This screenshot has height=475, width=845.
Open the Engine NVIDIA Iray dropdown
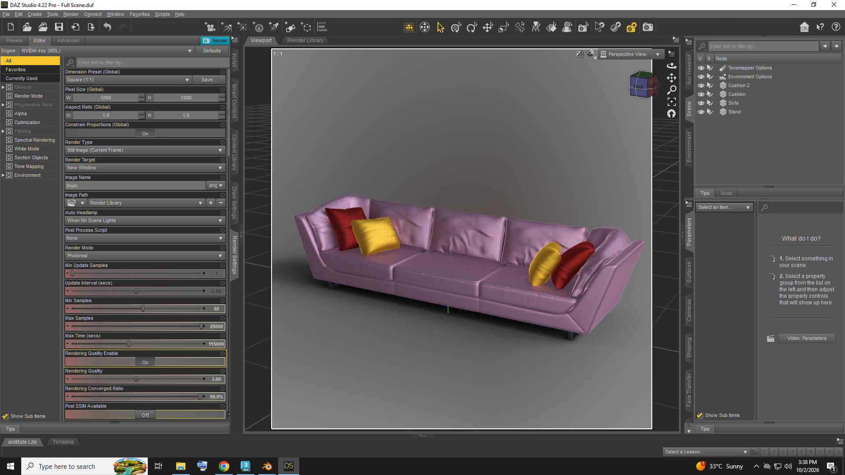(107, 51)
